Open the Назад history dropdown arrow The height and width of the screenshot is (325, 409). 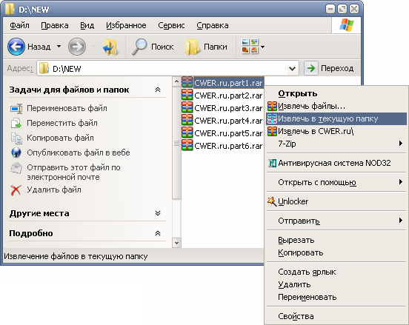[x=59, y=47]
